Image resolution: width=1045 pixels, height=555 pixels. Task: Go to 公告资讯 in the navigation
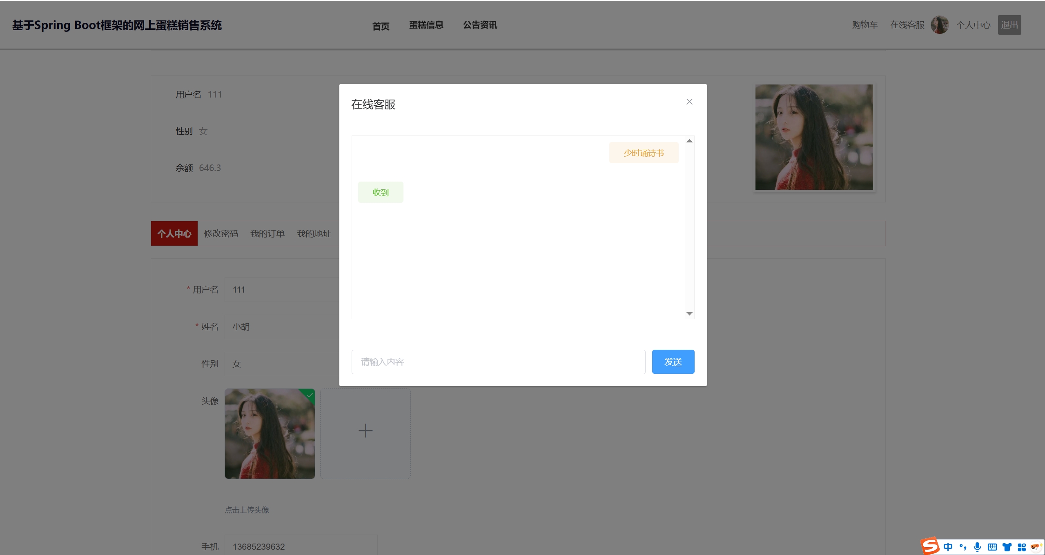480,25
